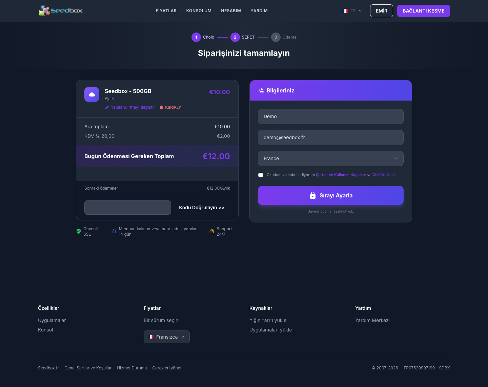
Task: Click step 2 SEPET circle
Action: pyautogui.click(x=235, y=37)
